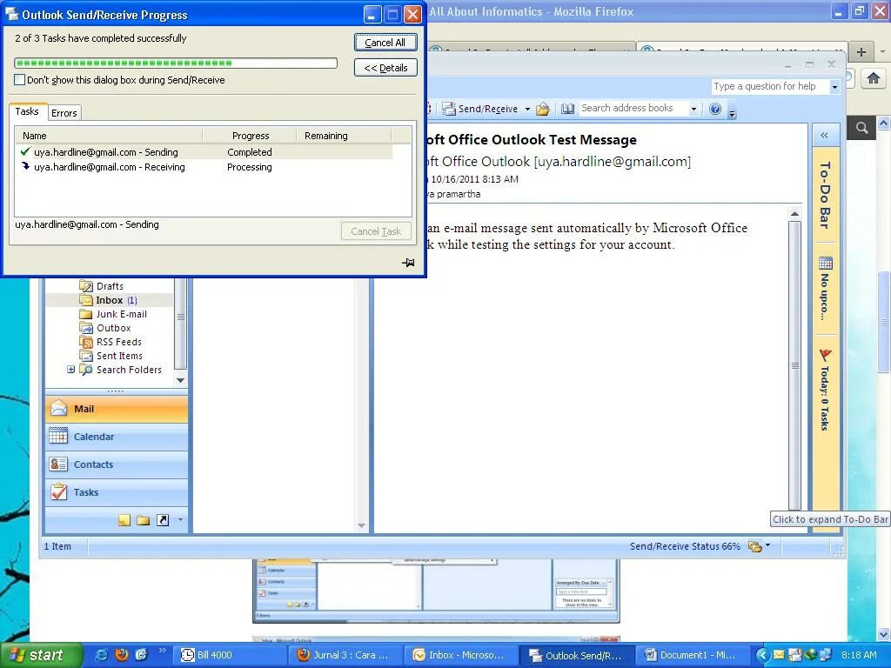
Task: Click the Progress column header
Action: pos(250,136)
